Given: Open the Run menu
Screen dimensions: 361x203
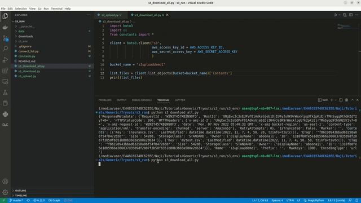Looking at the screenshot, I should [46, 8].
